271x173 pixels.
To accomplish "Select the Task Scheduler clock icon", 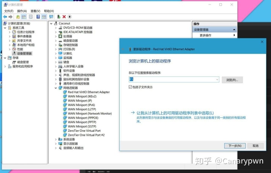I will point(14,32).
